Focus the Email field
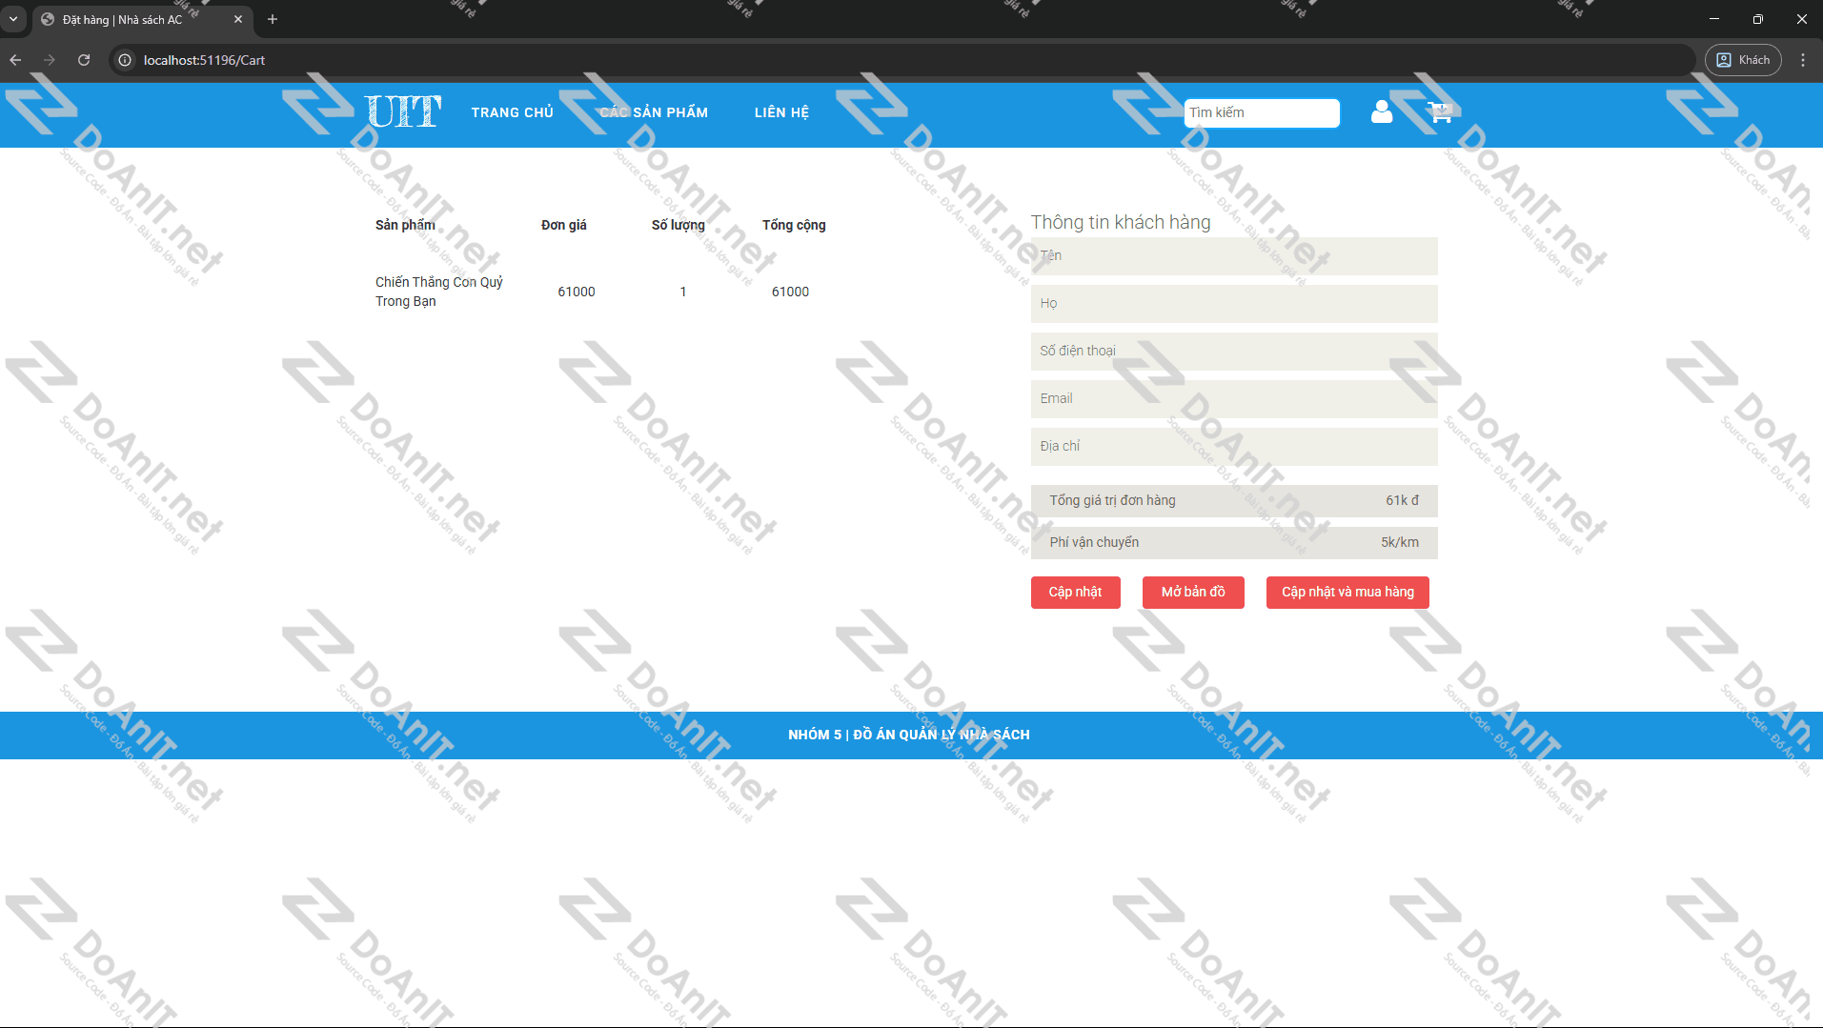 coord(1234,399)
